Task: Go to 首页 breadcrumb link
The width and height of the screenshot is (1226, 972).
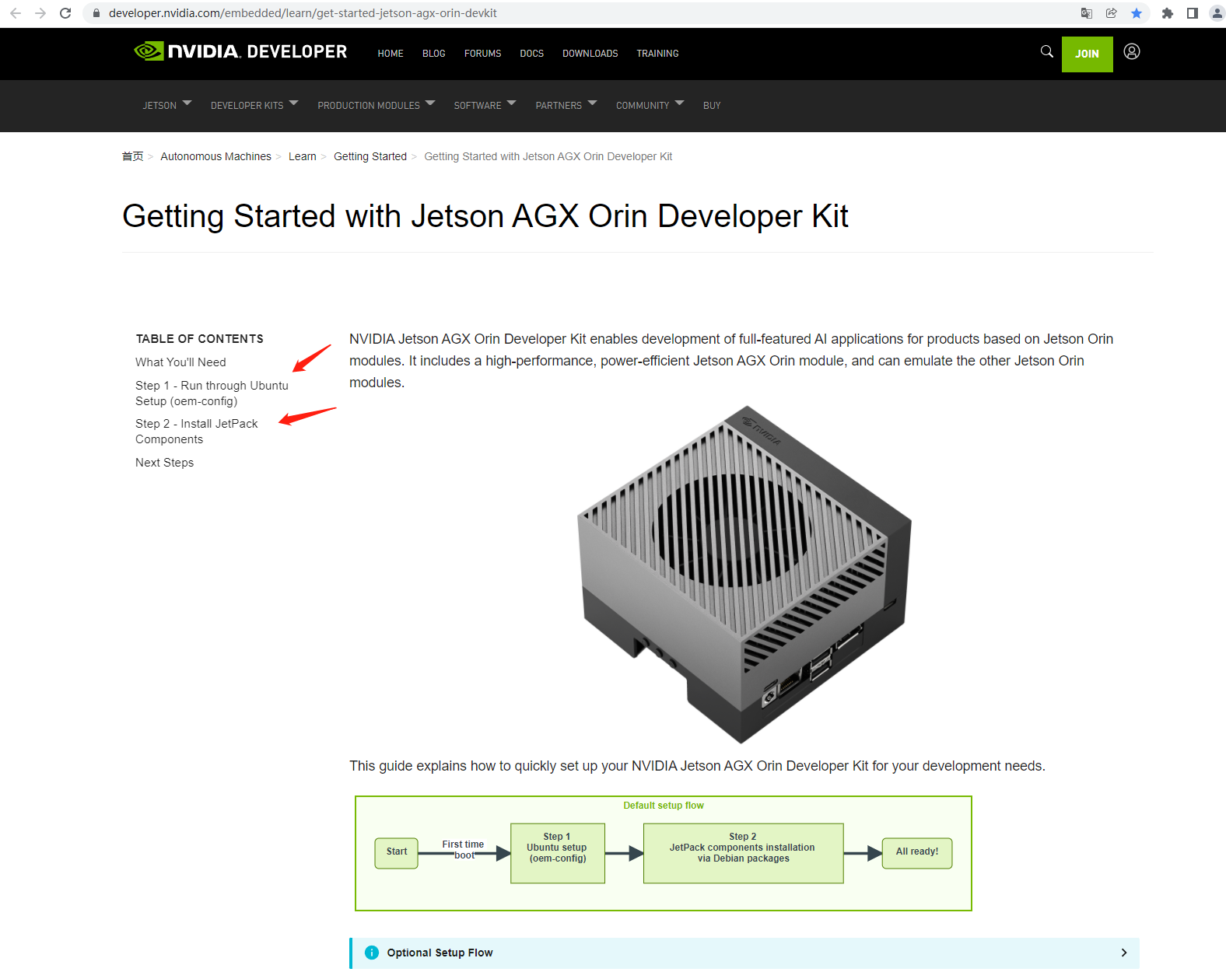Action: point(133,156)
